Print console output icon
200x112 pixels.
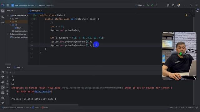click(7, 91)
